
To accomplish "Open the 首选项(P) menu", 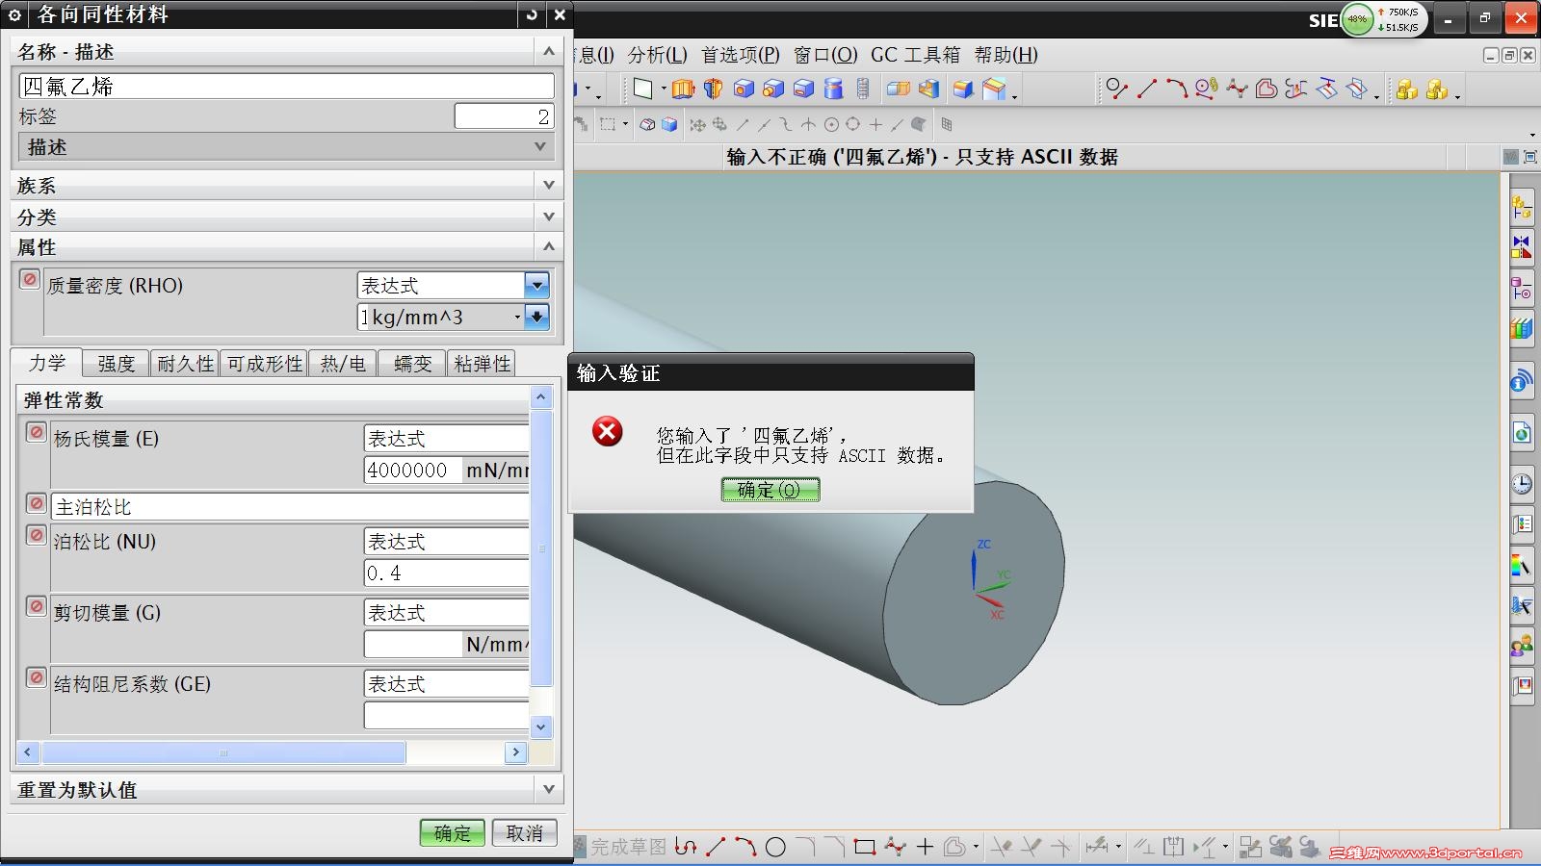I will [740, 55].
